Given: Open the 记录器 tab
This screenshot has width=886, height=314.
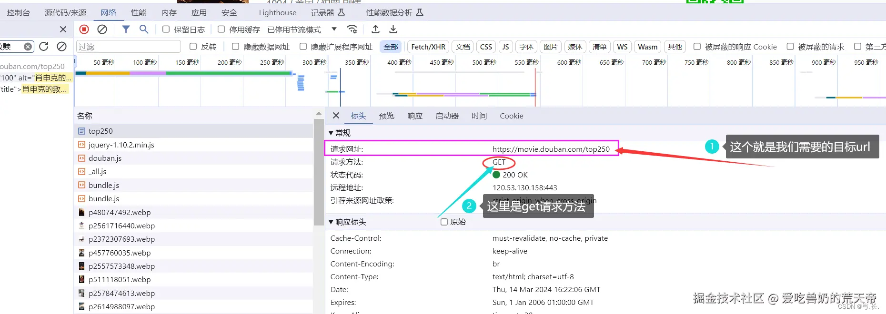Looking at the screenshot, I should [328, 13].
